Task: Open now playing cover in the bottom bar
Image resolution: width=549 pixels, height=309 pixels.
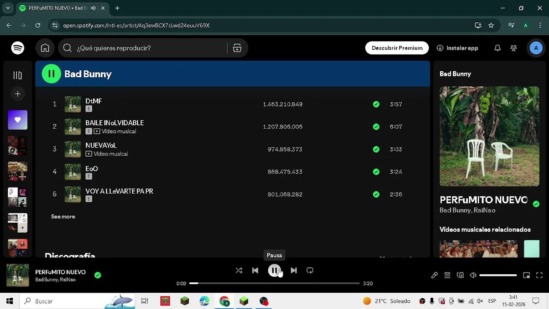Action: click(18, 276)
